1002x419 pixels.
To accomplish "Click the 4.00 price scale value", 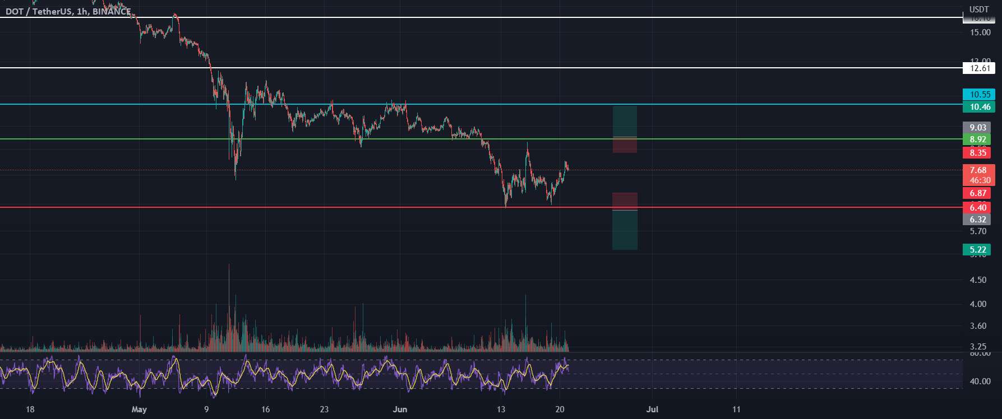I will (978, 304).
